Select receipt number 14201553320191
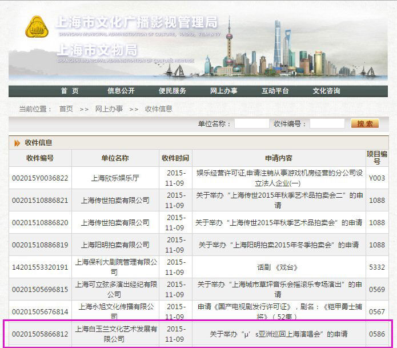This screenshot has height=348, width=397. (40, 267)
